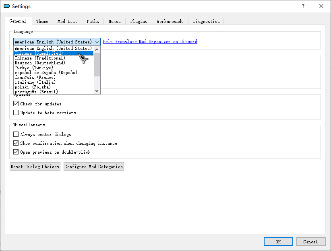Select italiano (Italia) language
331x251 pixels.
click(54, 82)
